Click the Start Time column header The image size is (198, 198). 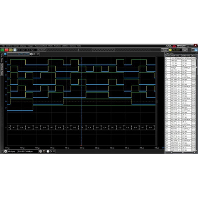[176, 56]
